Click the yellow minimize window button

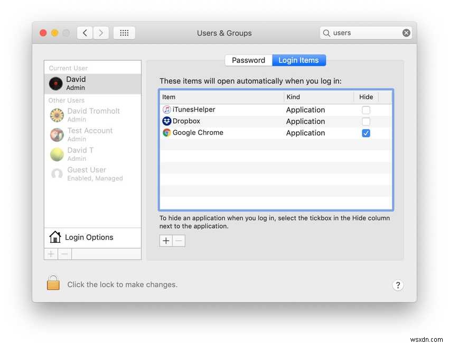(55, 33)
